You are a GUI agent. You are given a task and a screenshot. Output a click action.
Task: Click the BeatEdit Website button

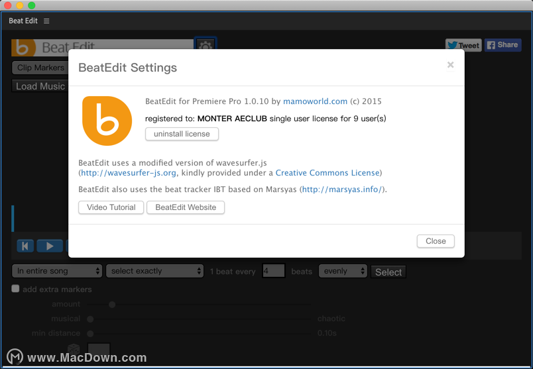pyautogui.click(x=186, y=207)
